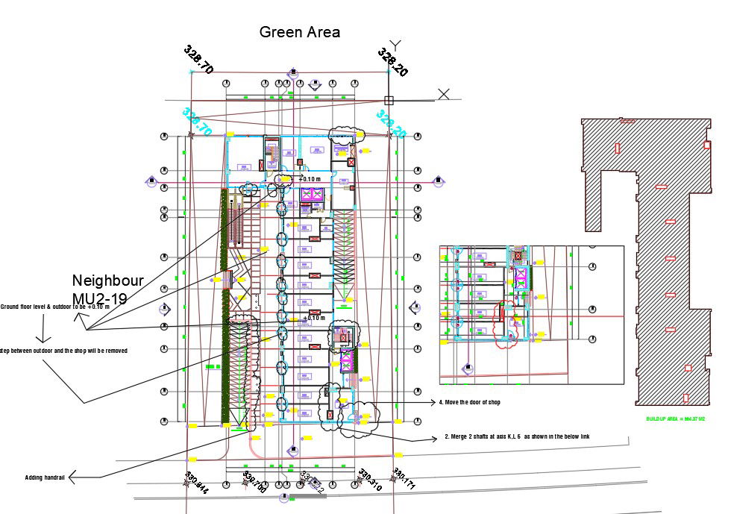Select the Y axis label
The width and height of the screenshot is (731, 514).
(x=396, y=46)
